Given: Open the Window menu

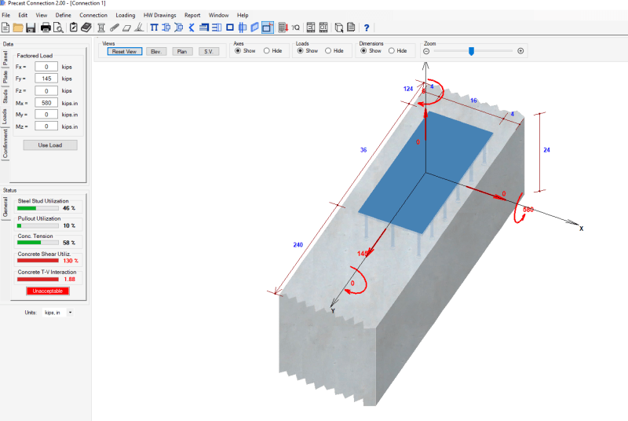Looking at the screenshot, I should click(x=219, y=15).
